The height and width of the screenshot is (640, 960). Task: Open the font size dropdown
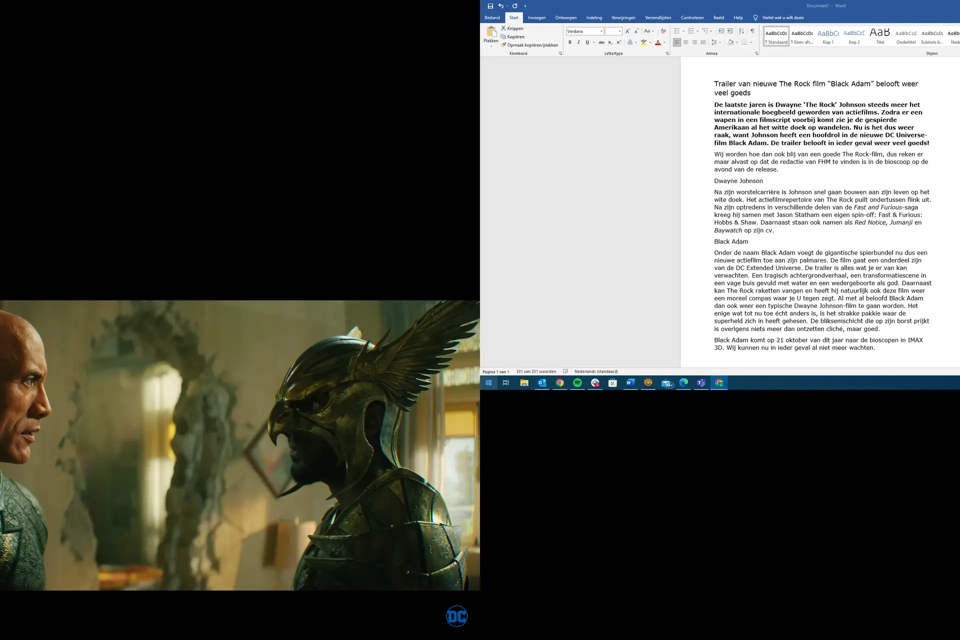(620, 31)
